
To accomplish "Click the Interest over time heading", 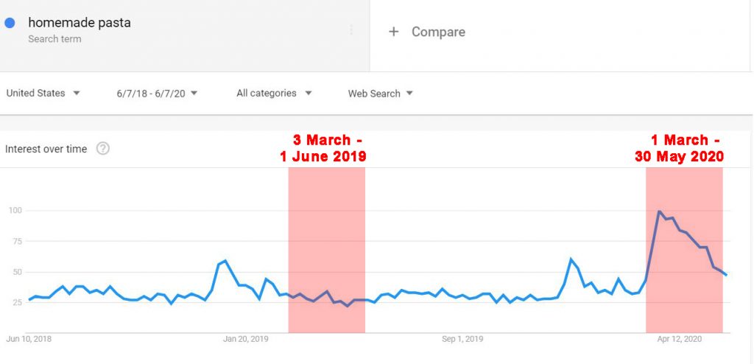I will [x=46, y=149].
